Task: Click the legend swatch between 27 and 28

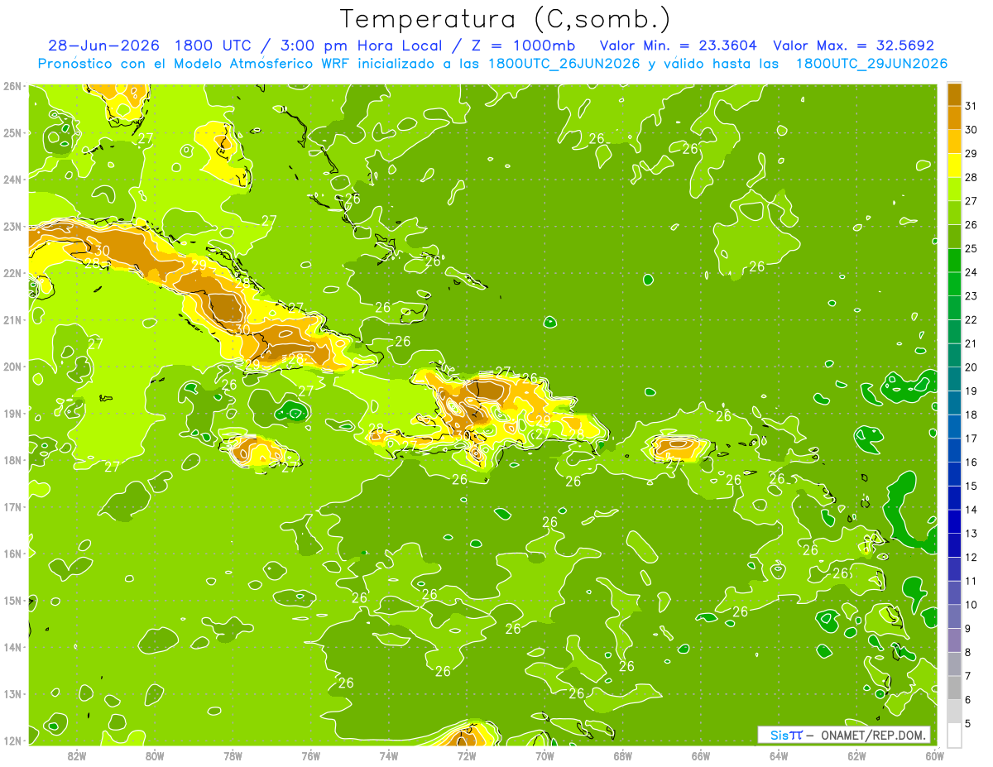Action: (x=954, y=189)
